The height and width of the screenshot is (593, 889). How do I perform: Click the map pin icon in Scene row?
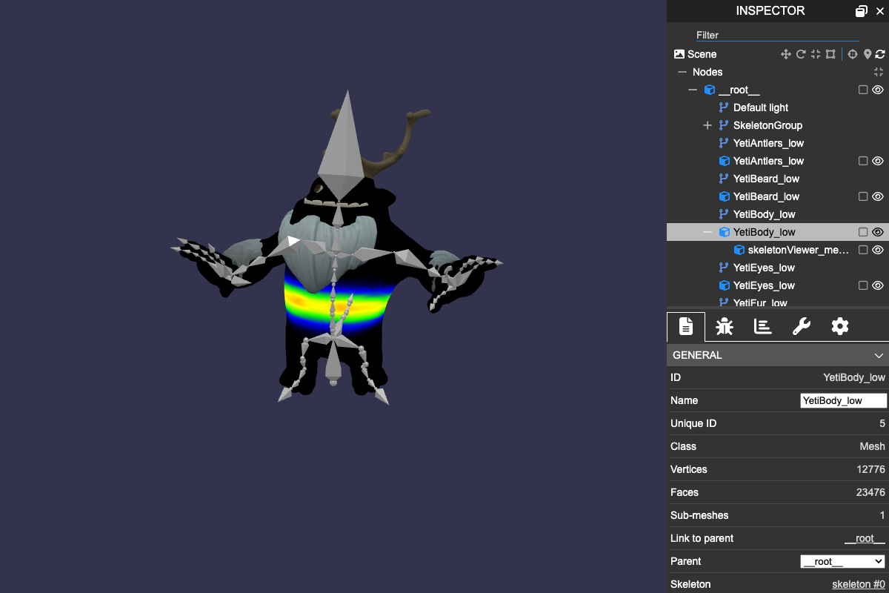coord(868,54)
